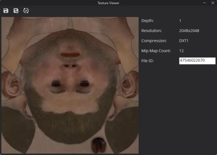217x155 pixels.
Task: Click the Resolution label
Action: (152, 31)
